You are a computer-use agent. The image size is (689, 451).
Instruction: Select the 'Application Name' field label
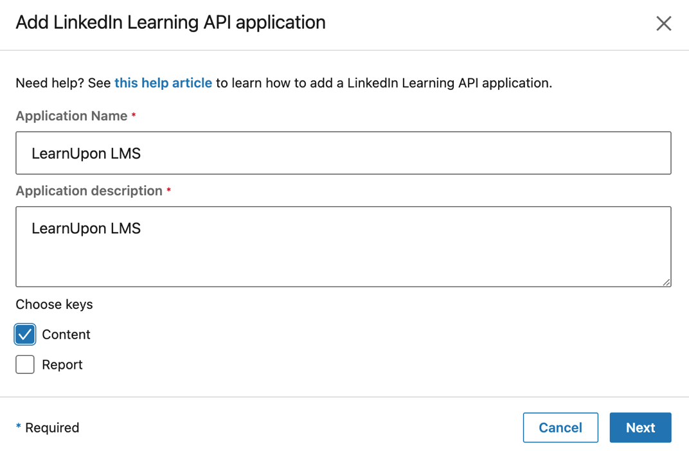click(71, 116)
